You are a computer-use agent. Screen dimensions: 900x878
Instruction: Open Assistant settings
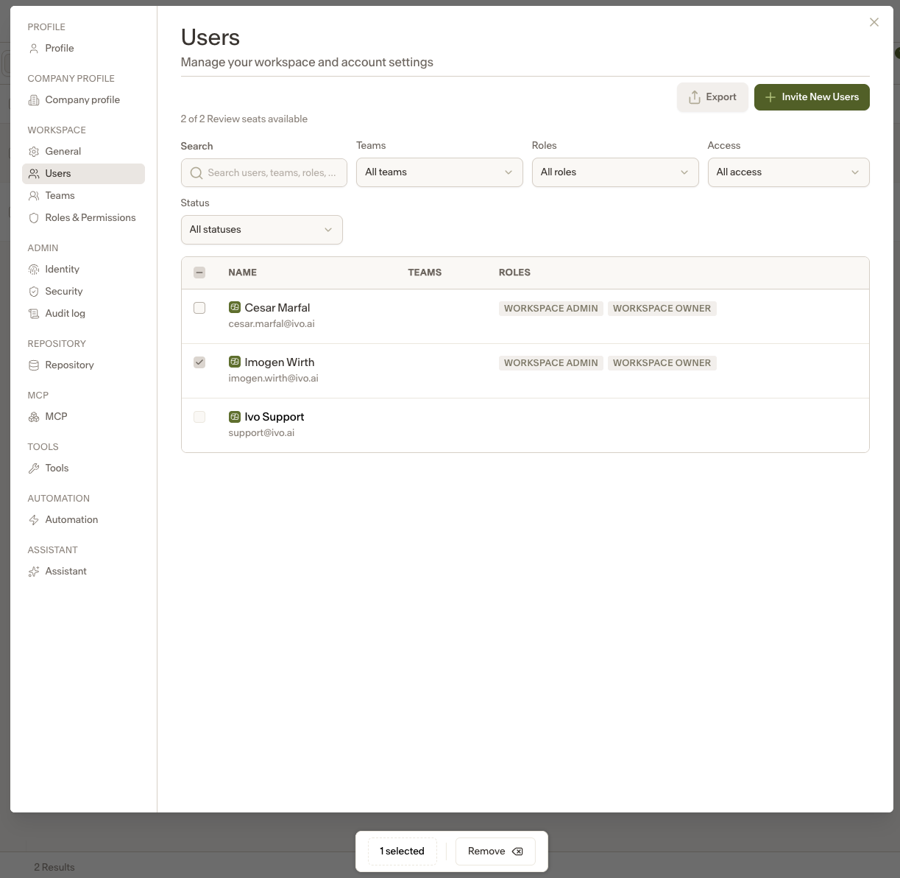tap(84, 572)
